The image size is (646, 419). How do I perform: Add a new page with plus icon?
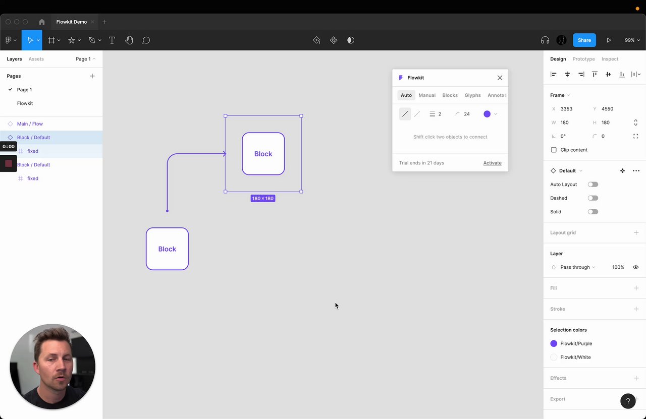click(x=92, y=76)
